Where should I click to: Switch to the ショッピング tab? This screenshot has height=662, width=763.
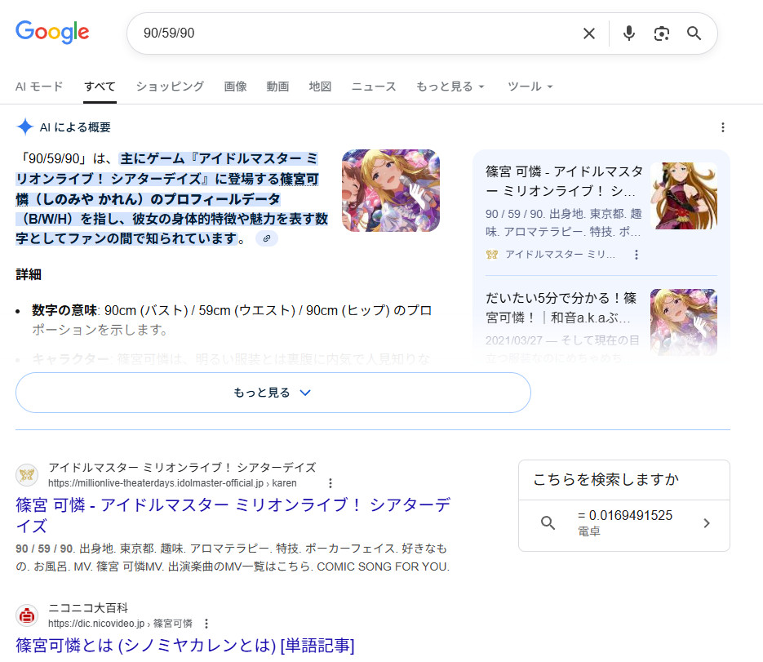pos(170,87)
